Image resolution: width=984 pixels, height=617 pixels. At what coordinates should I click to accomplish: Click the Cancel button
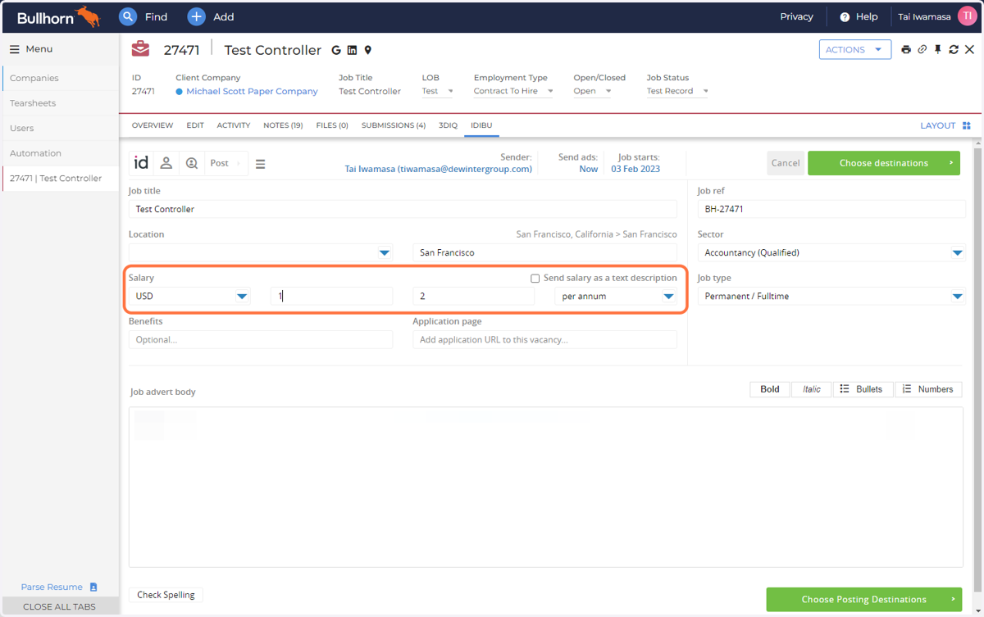tap(786, 163)
